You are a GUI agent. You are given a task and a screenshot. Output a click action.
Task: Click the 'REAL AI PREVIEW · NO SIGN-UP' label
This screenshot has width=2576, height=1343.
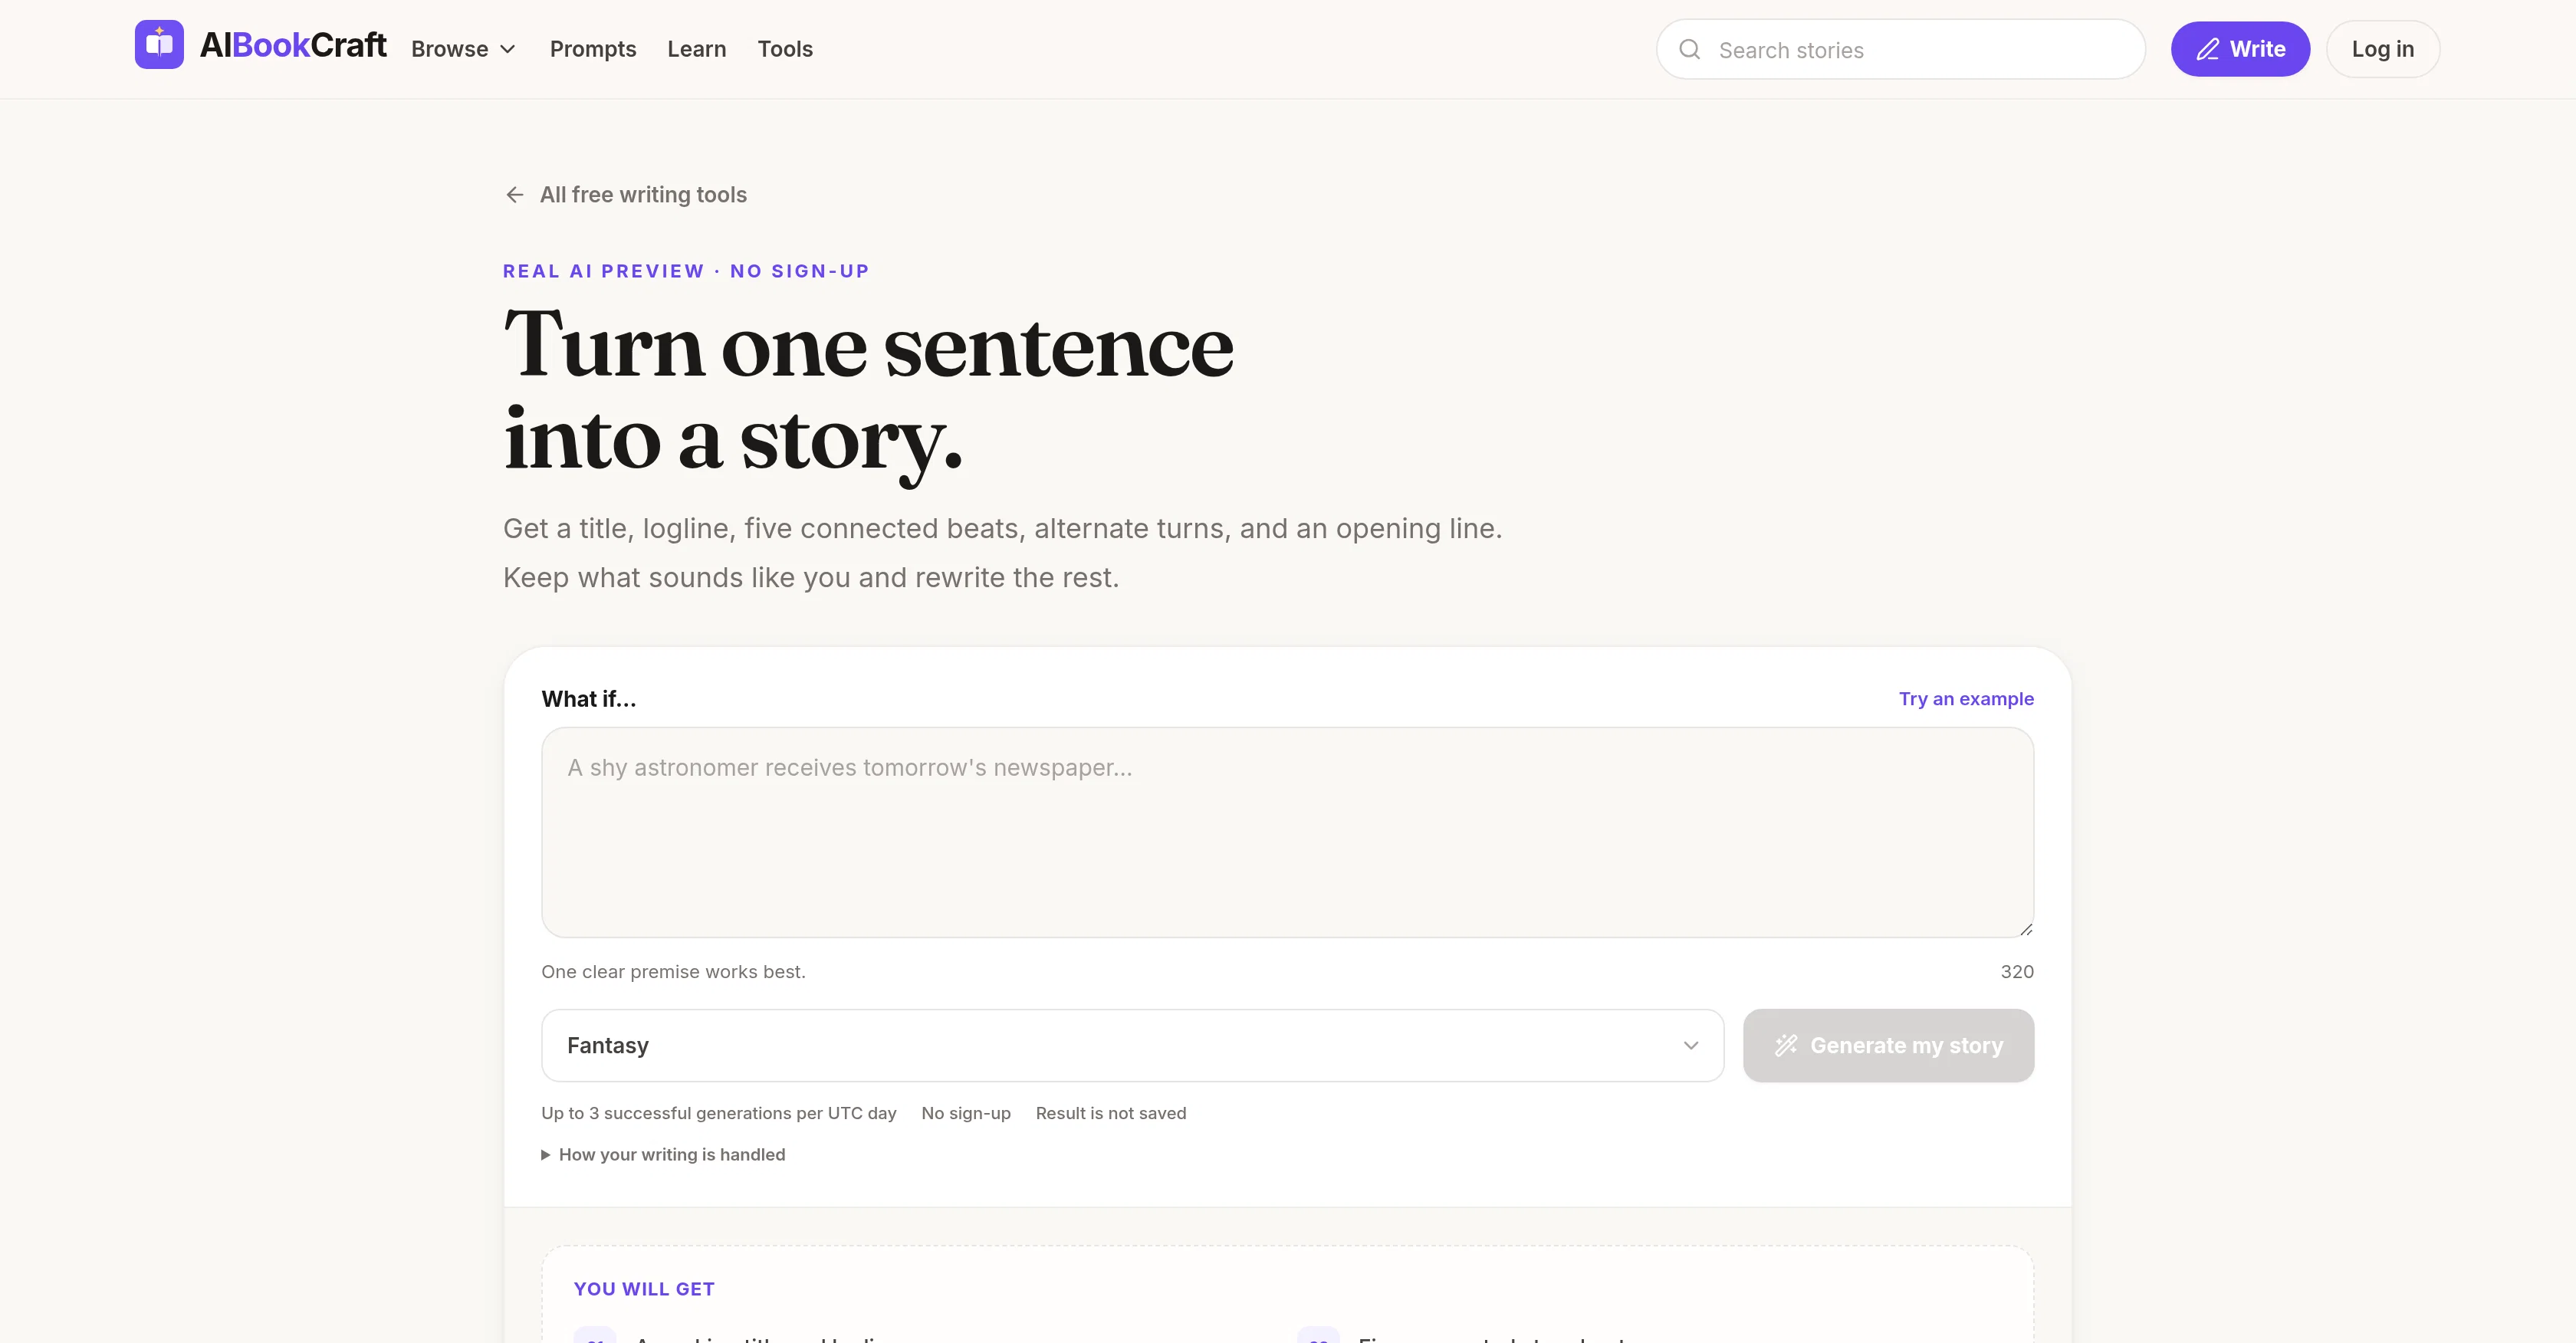tap(686, 271)
